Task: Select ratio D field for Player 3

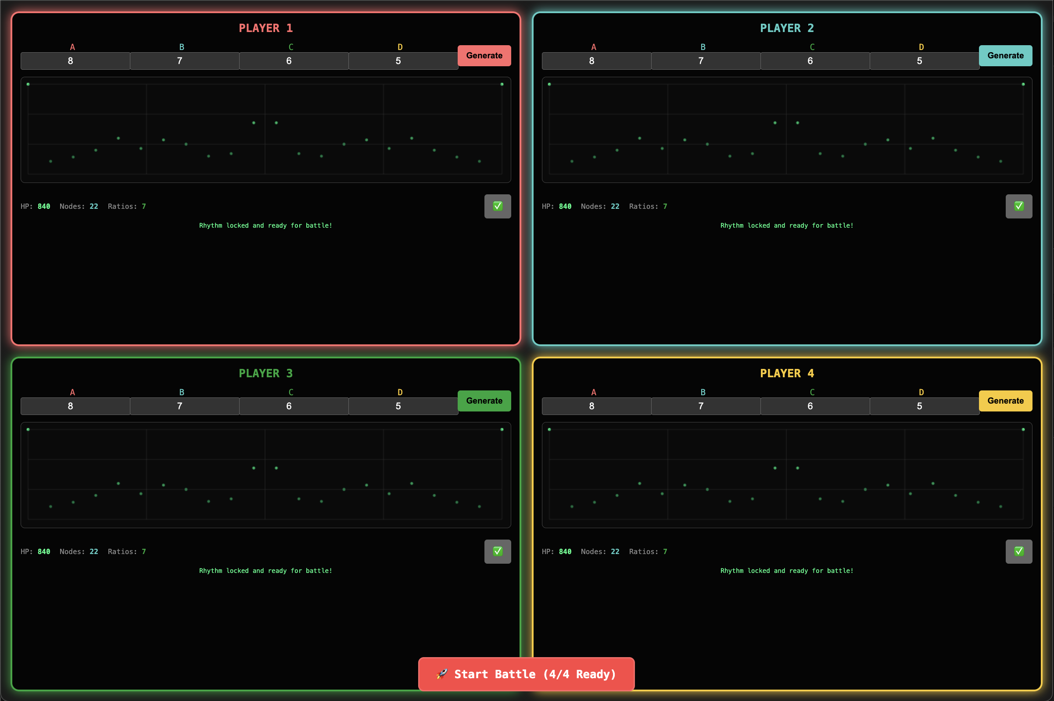Action: [402, 406]
